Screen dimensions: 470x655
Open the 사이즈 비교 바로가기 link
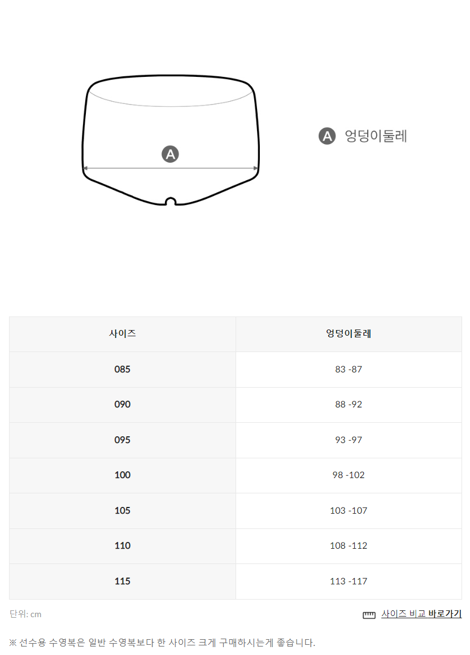[x=421, y=614]
